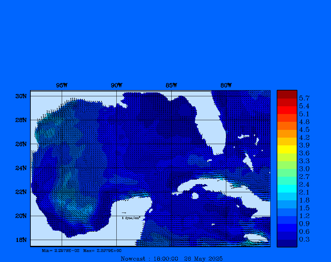Select the bright cyan swatch in the colorbar
Image resolution: width=331 pixels, height=262 pixels.
pos(287,189)
